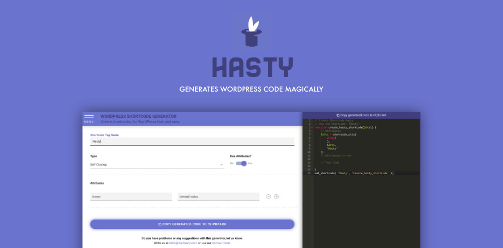Click 'Create shortcodes for WordPress fast and easy' subtitle

coord(140,122)
